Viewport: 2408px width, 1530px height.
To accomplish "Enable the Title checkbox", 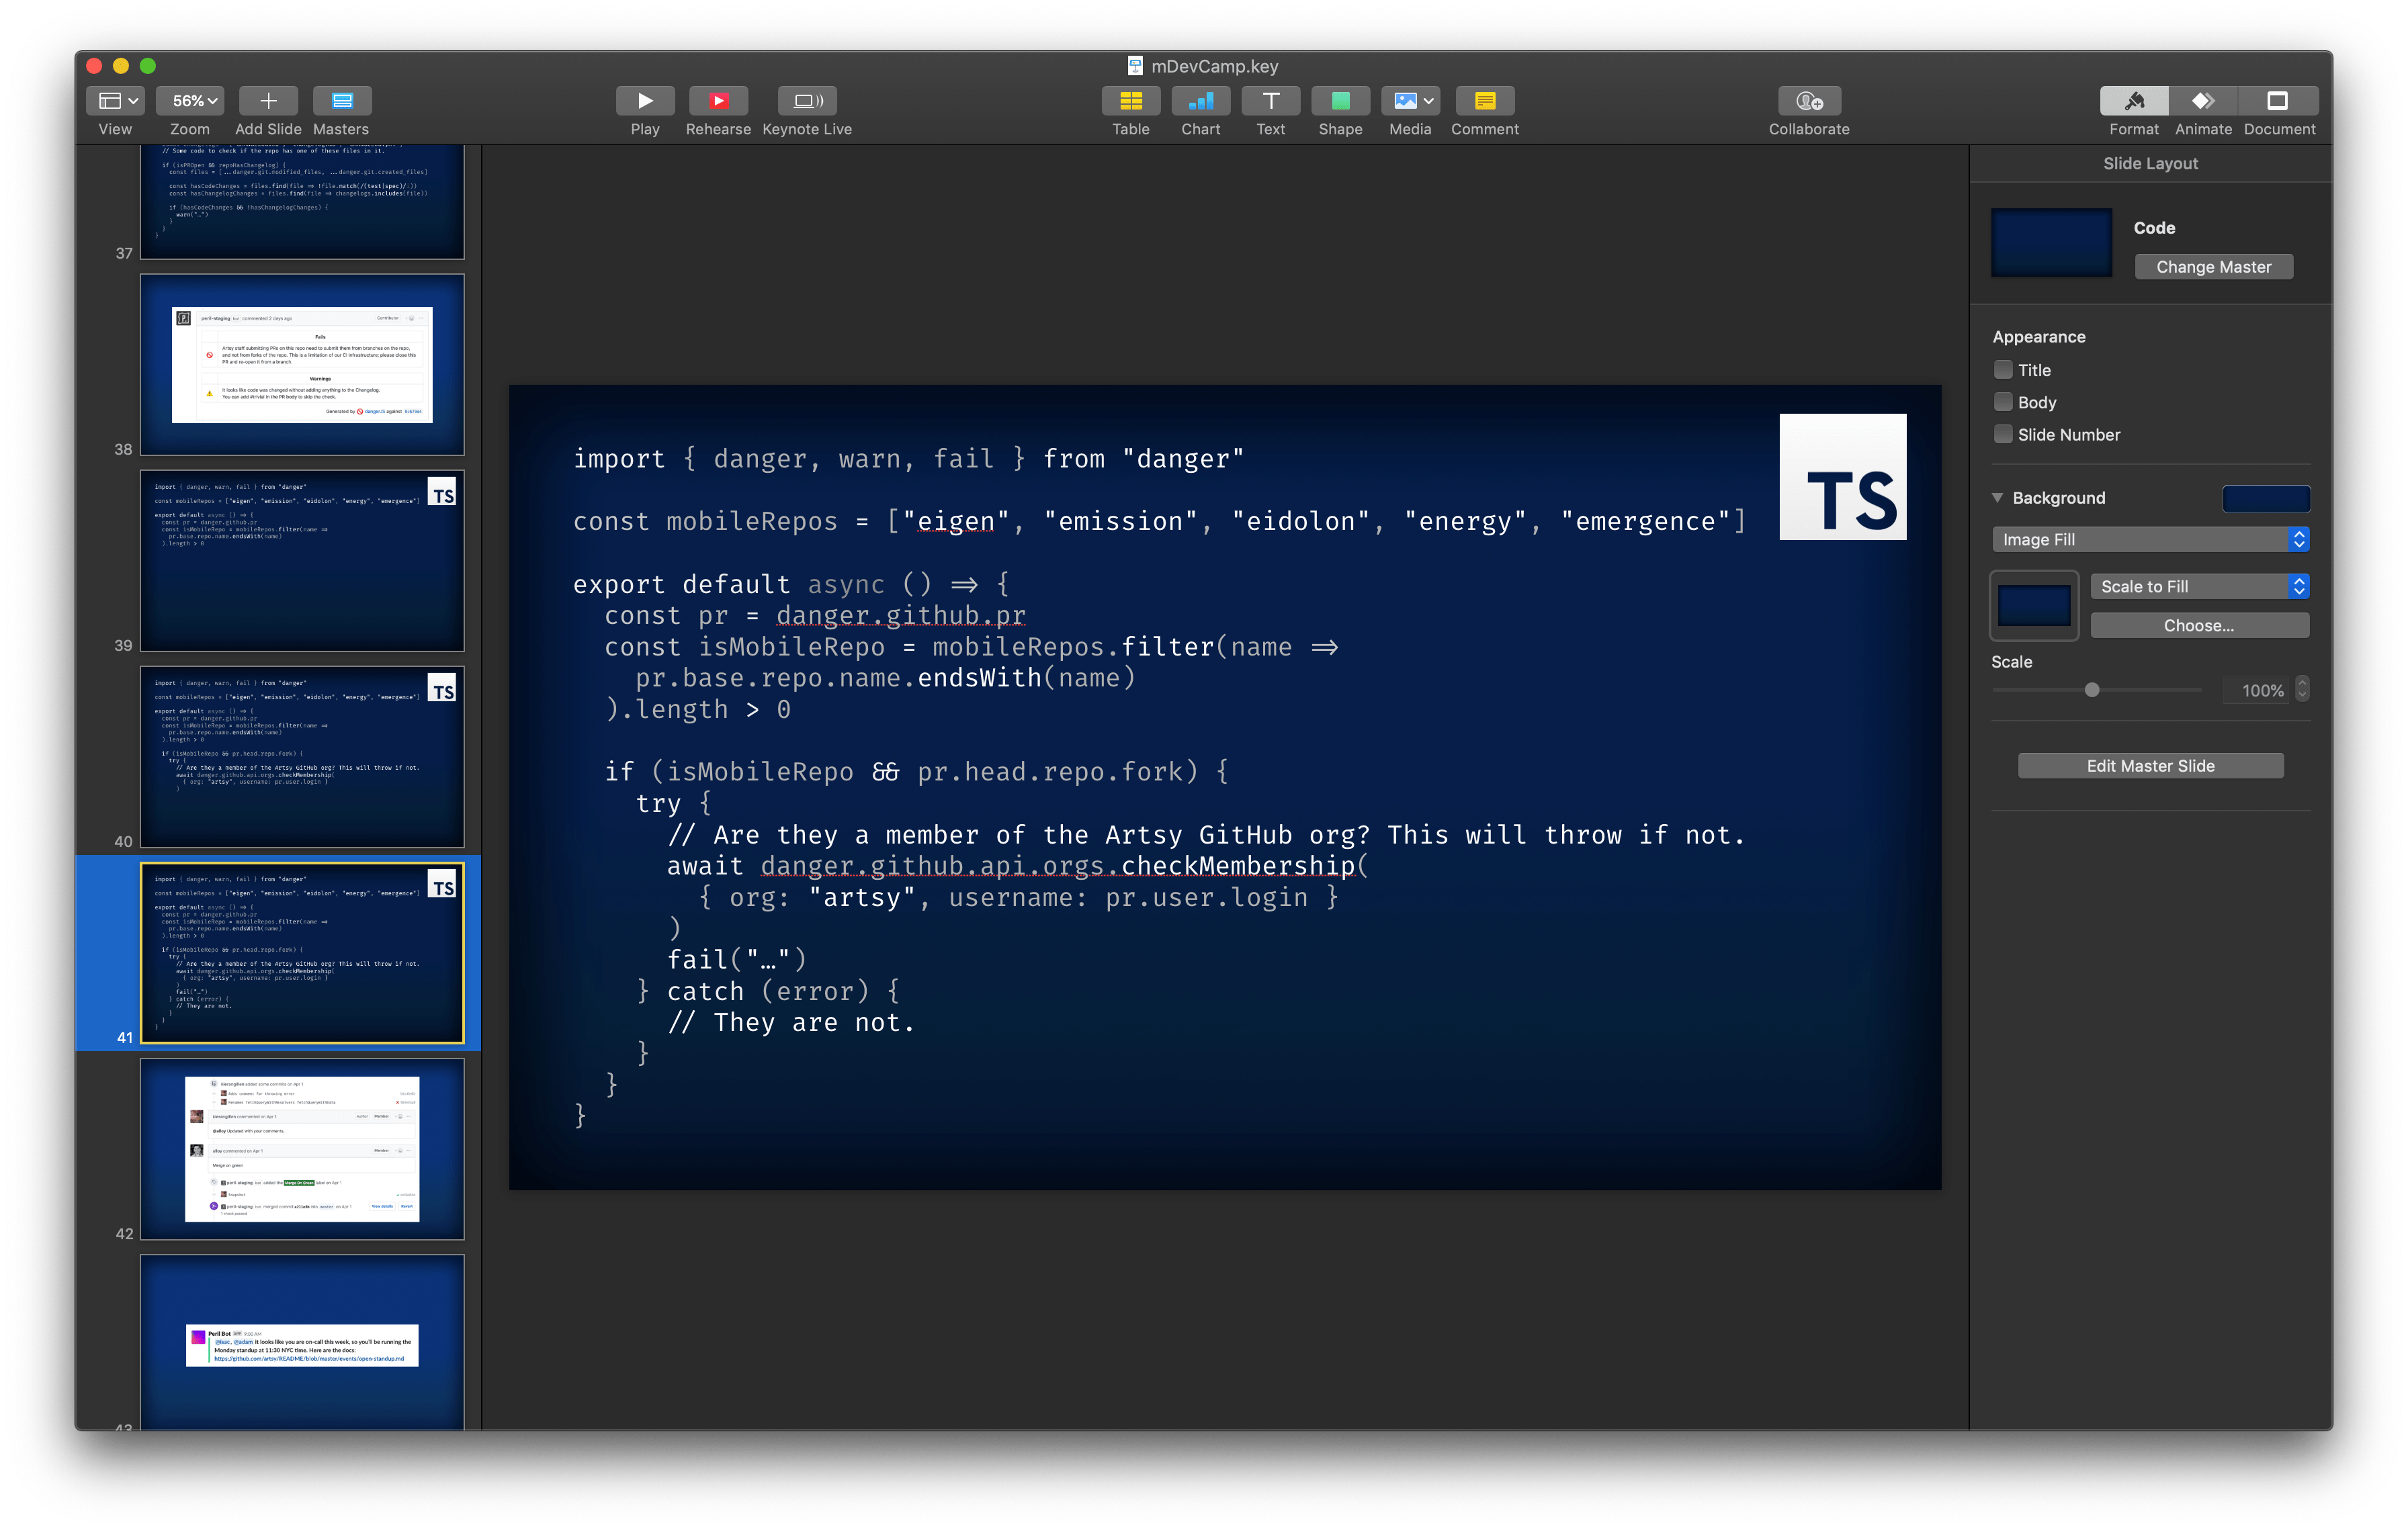I will click(x=2003, y=370).
